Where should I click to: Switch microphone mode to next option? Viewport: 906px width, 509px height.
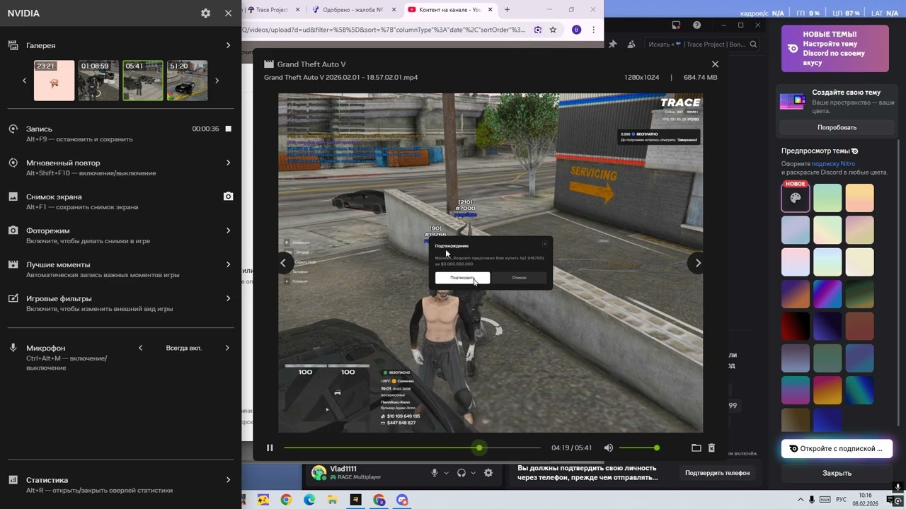click(x=227, y=348)
